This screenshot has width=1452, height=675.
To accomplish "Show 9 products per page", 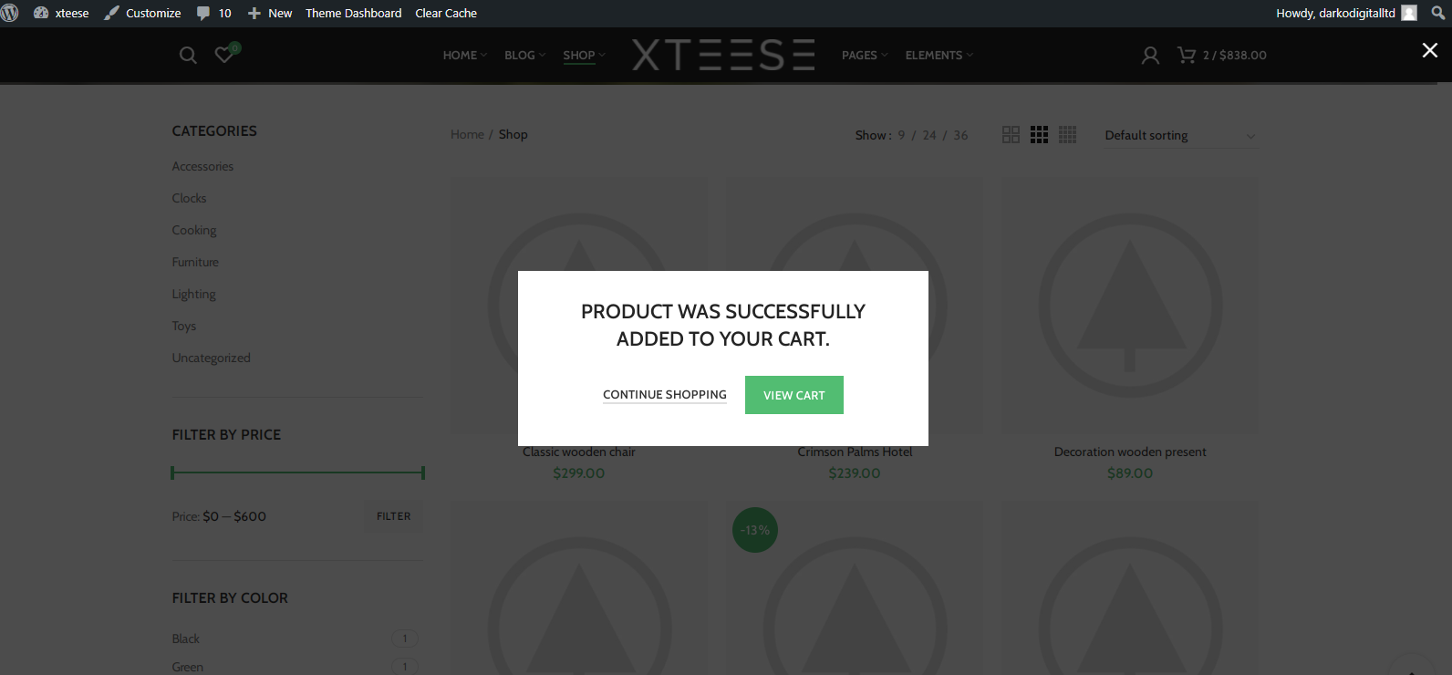I will [901, 135].
